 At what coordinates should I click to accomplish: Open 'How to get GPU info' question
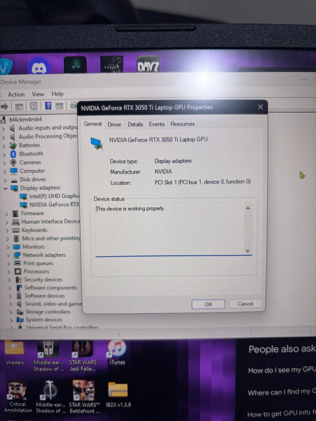pos(281,414)
